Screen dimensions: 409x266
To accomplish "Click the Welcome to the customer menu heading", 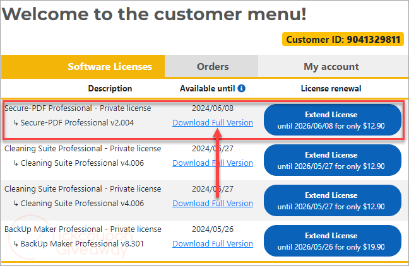I will coord(154,14).
